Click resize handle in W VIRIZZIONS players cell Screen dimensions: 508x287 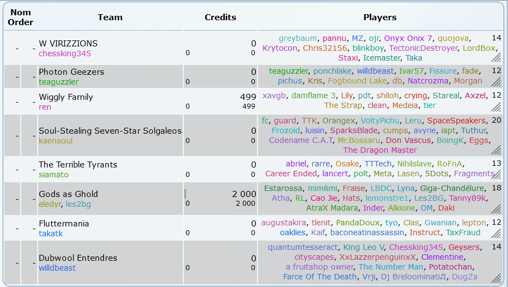click(497, 58)
